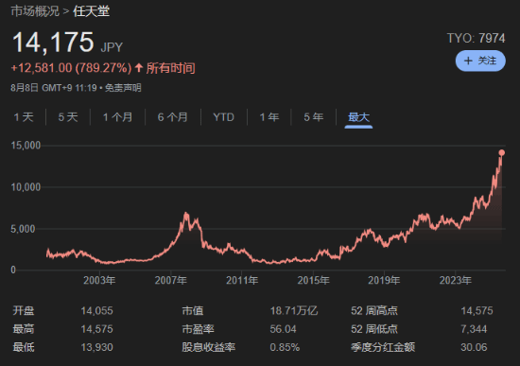Viewport: 520px width, 366px height.
Task: Click the 2023年 axis label
Action: click(x=456, y=280)
